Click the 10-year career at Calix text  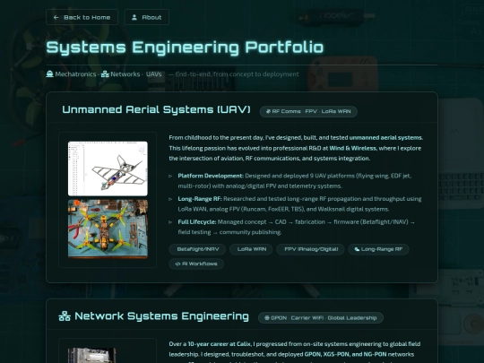pyautogui.click(x=219, y=344)
